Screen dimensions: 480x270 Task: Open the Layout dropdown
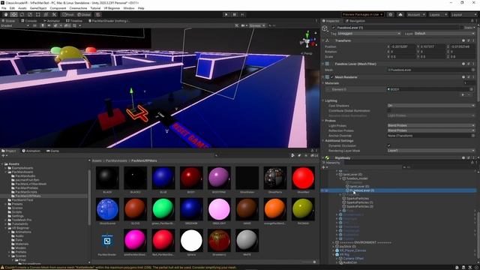pos(463,14)
